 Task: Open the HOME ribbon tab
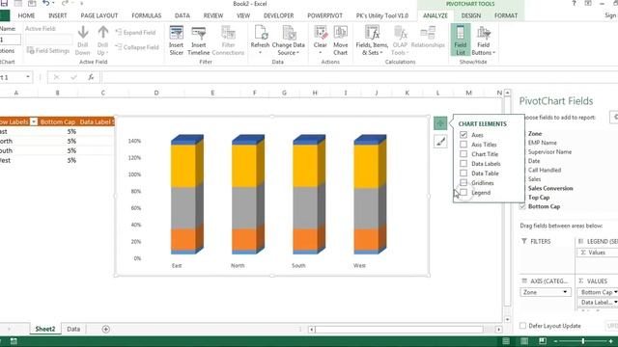point(26,15)
